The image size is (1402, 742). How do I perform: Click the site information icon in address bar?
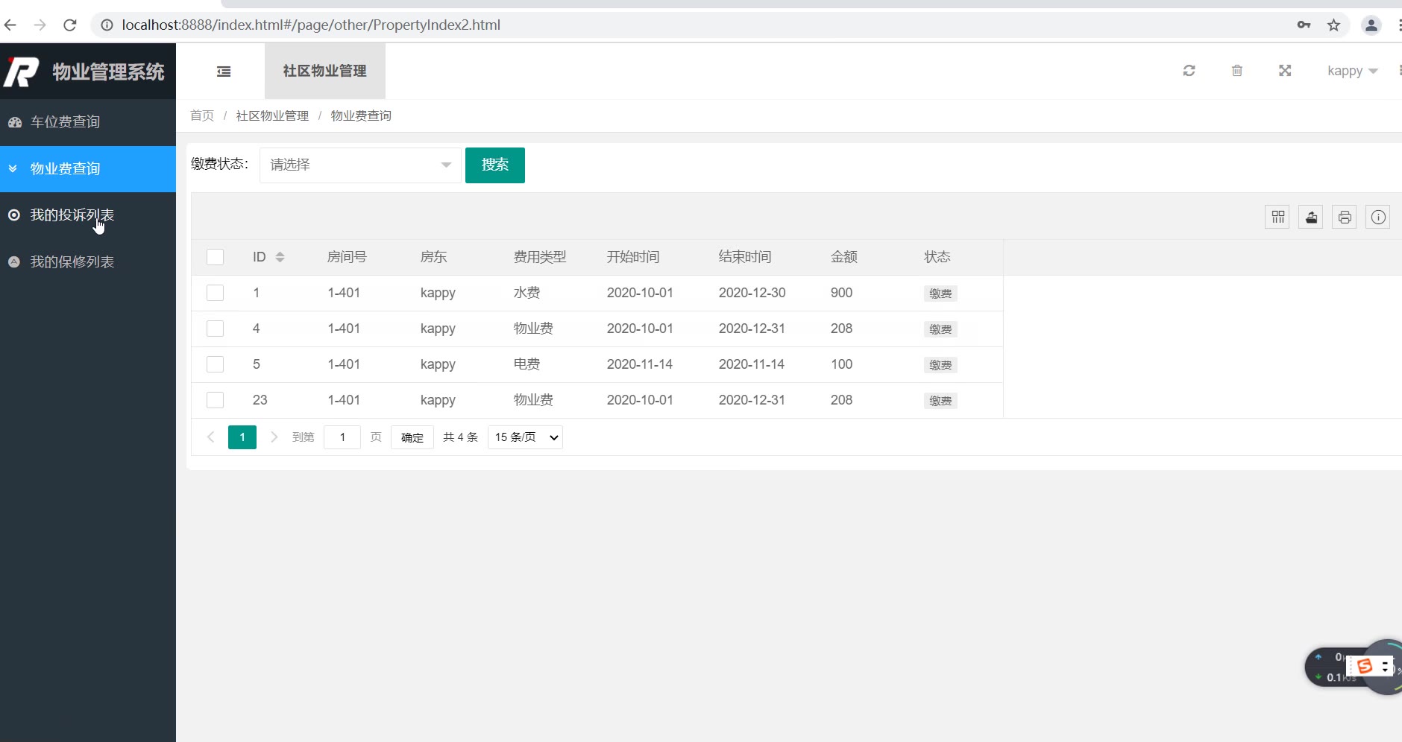107,25
